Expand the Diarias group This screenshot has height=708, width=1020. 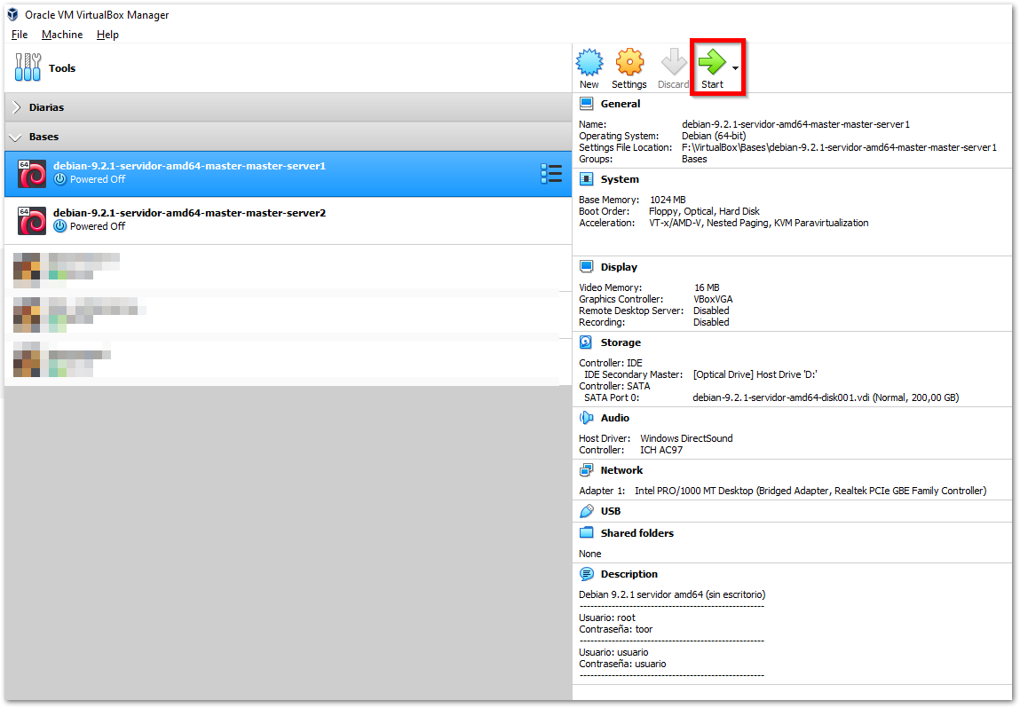coord(16,107)
